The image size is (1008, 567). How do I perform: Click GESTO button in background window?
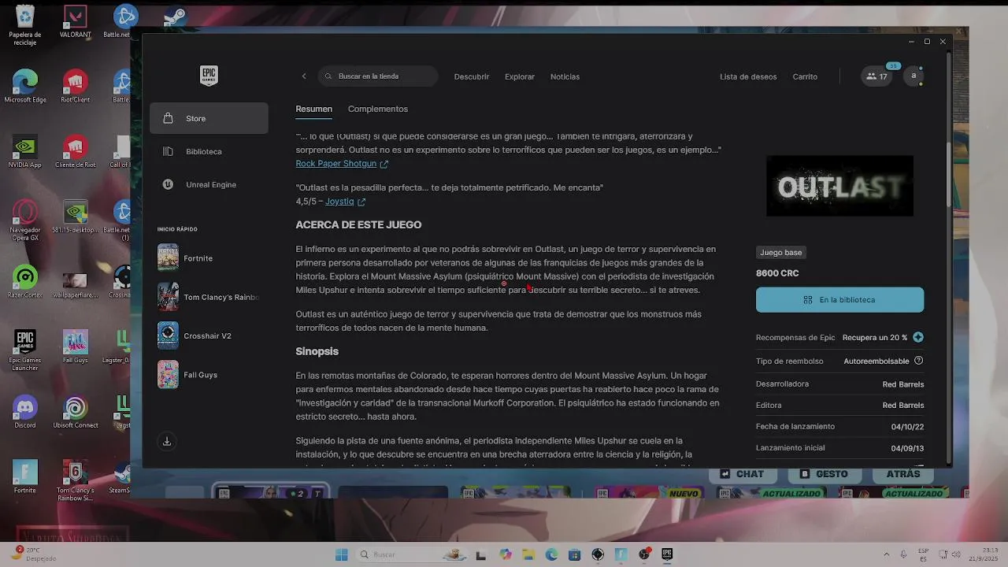(824, 474)
